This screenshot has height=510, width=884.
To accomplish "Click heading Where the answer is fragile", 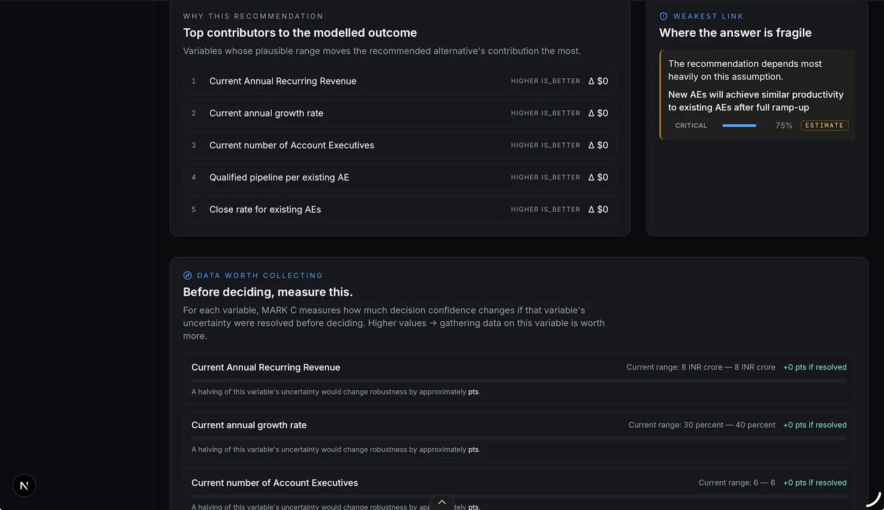I will (735, 33).
